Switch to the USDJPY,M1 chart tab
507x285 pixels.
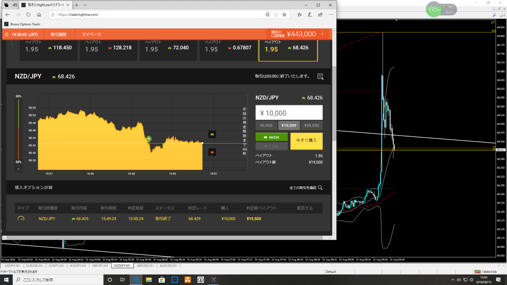(x=12, y=266)
